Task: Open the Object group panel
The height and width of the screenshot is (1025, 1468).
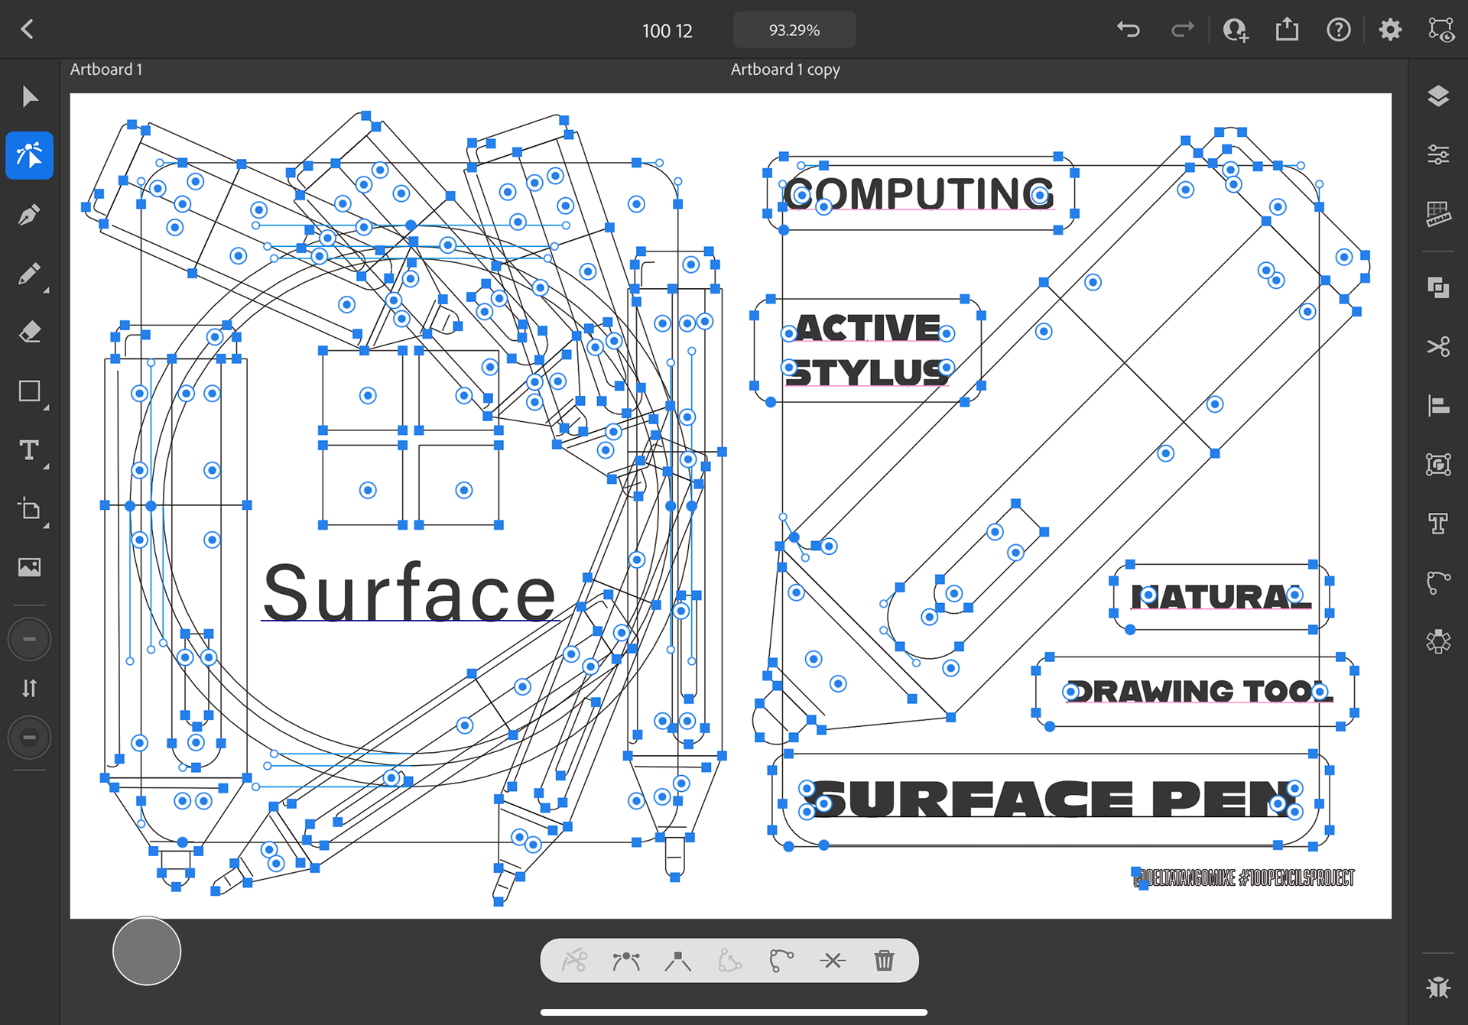Action: coord(1438,464)
